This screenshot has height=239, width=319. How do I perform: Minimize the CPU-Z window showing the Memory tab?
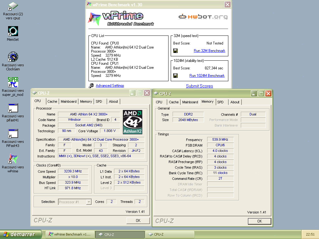[x=254, y=93]
